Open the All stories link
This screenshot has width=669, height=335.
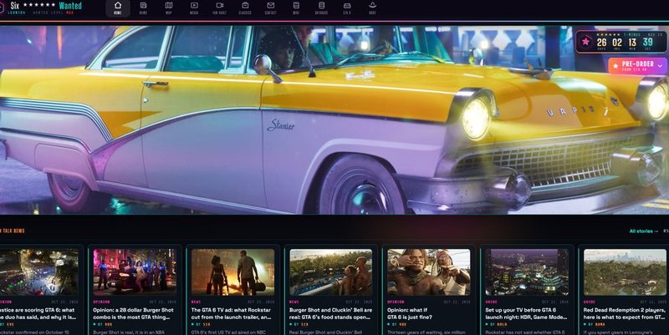643,231
